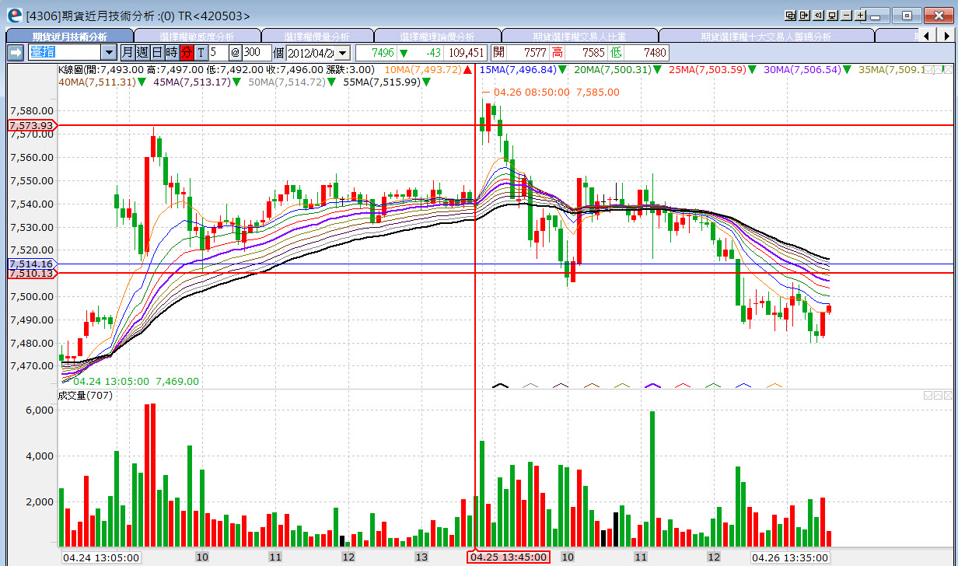Click the blue MA chevron marker below chart
The image size is (958, 566).
743,385
